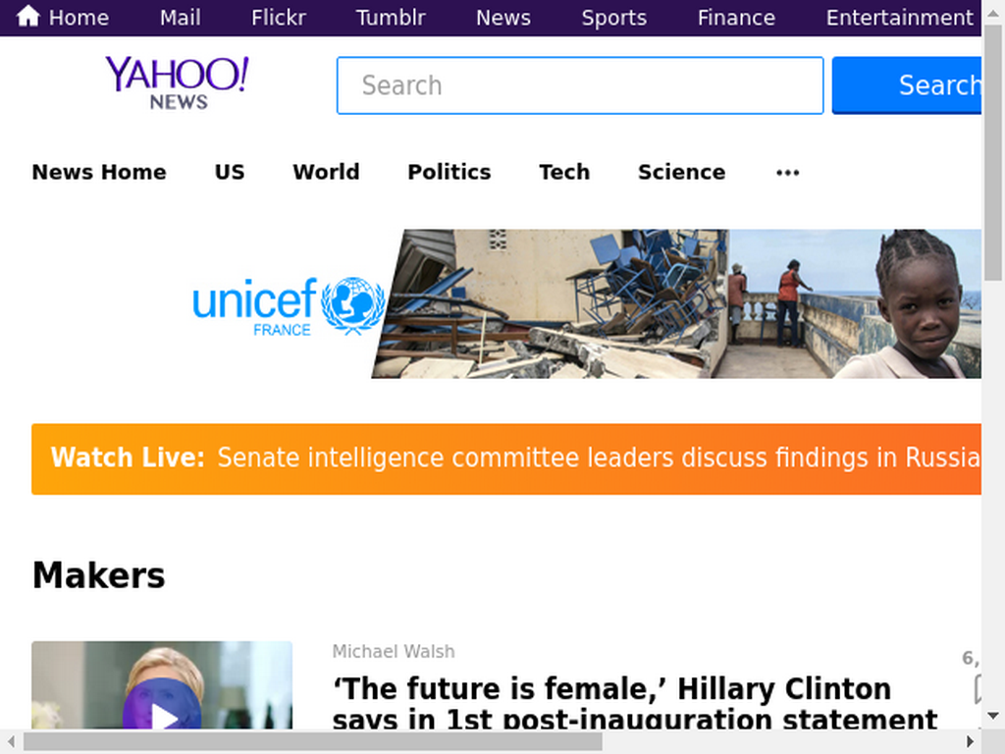Image resolution: width=1005 pixels, height=754 pixels.
Task: Open the Watch Live Senate intelligence banner
Action: [506, 459]
